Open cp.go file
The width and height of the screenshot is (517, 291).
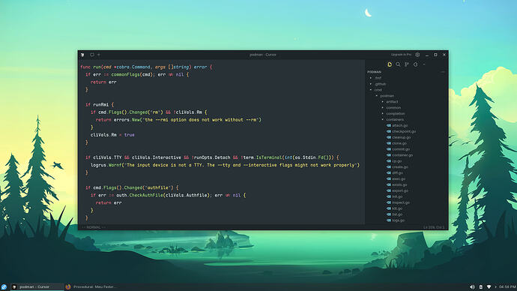(396, 161)
